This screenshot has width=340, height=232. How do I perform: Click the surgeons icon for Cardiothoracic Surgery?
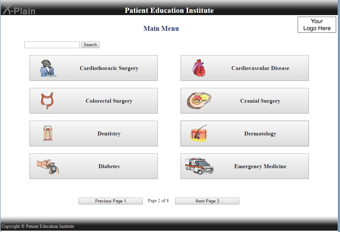click(x=48, y=68)
